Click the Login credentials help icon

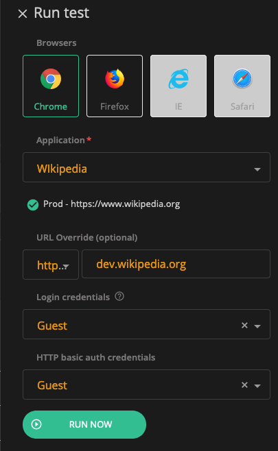(x=119, y=296)
